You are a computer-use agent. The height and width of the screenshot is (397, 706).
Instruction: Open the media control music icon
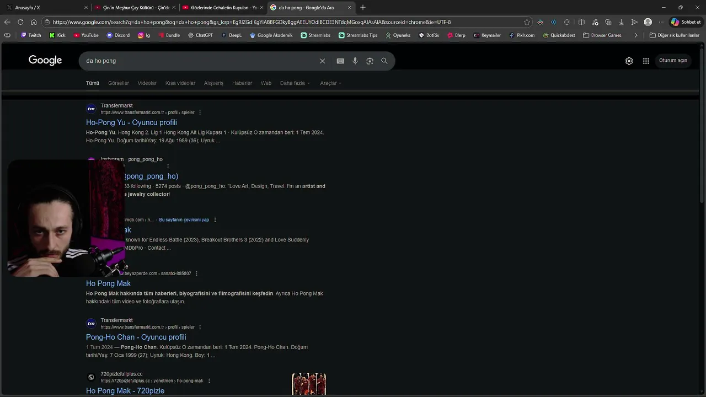[x=595, y=22]
